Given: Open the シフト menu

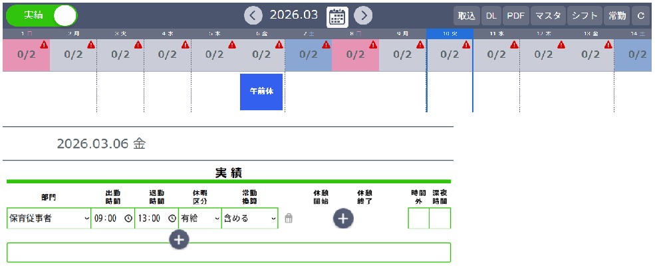Looking at the screenshot, I should pyautogui.click(x=585, y=15).
